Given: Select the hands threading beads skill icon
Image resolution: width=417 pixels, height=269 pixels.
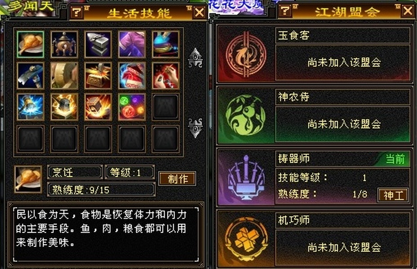Looking at the screenshot, I should click(x=165, y=76).
